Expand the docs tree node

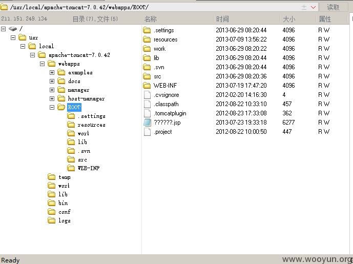coord(52,81)
